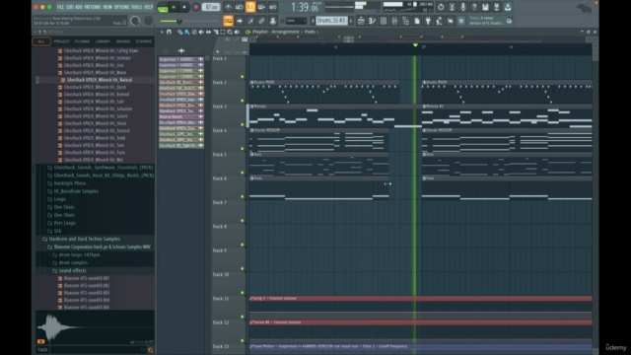Open the EDIT menu
631x355 pixels.
point(70,7)
